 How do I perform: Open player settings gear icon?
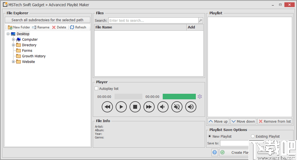200,97
